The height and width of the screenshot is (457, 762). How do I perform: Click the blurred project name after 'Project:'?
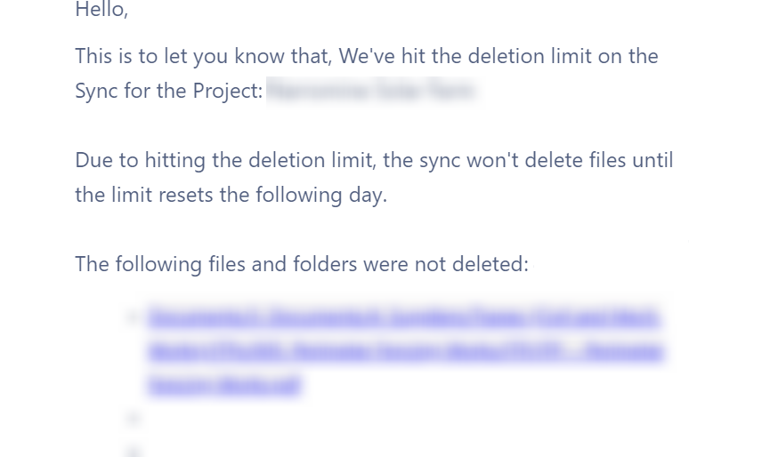click(x=370, y=91)
